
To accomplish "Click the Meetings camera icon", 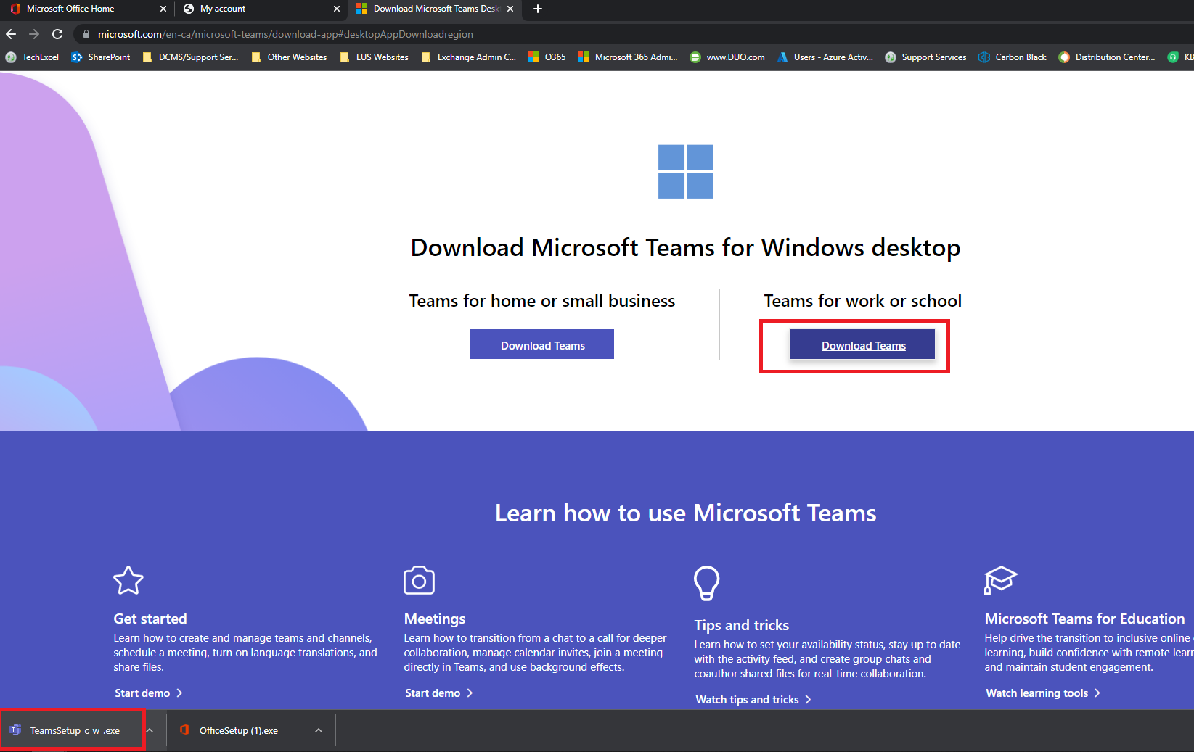I will [419, 580].
